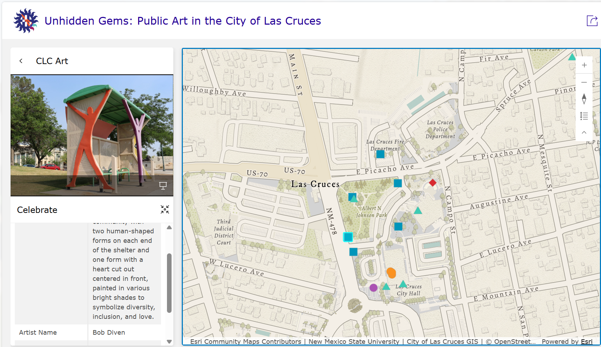The image size is (601, 347).
Task: Select the blue square near Third Judicial Court road
Action: [353, 252]
